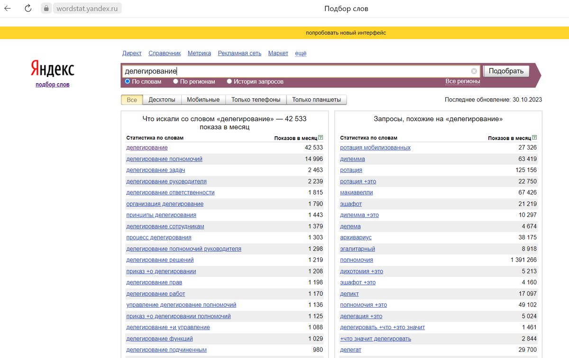Open the делегирование решений query
The image size is (569, 358).
point(160,260)
